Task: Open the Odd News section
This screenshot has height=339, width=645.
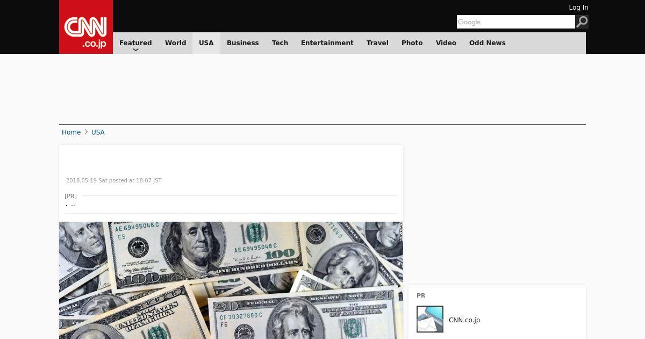Action: pos(488,43)
